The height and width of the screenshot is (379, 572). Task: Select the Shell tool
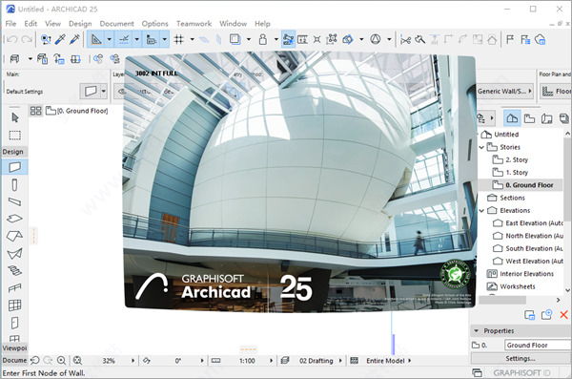[14, 253]
